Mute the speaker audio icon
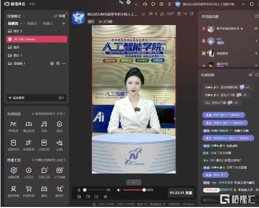The image size is (259, 208). click(x=118, y=190)
